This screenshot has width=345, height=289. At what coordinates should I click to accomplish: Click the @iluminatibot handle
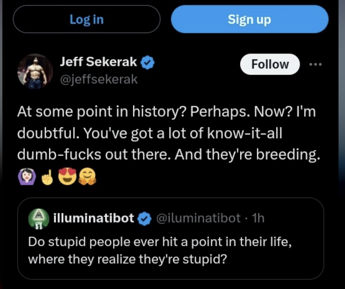pos(198,218)
